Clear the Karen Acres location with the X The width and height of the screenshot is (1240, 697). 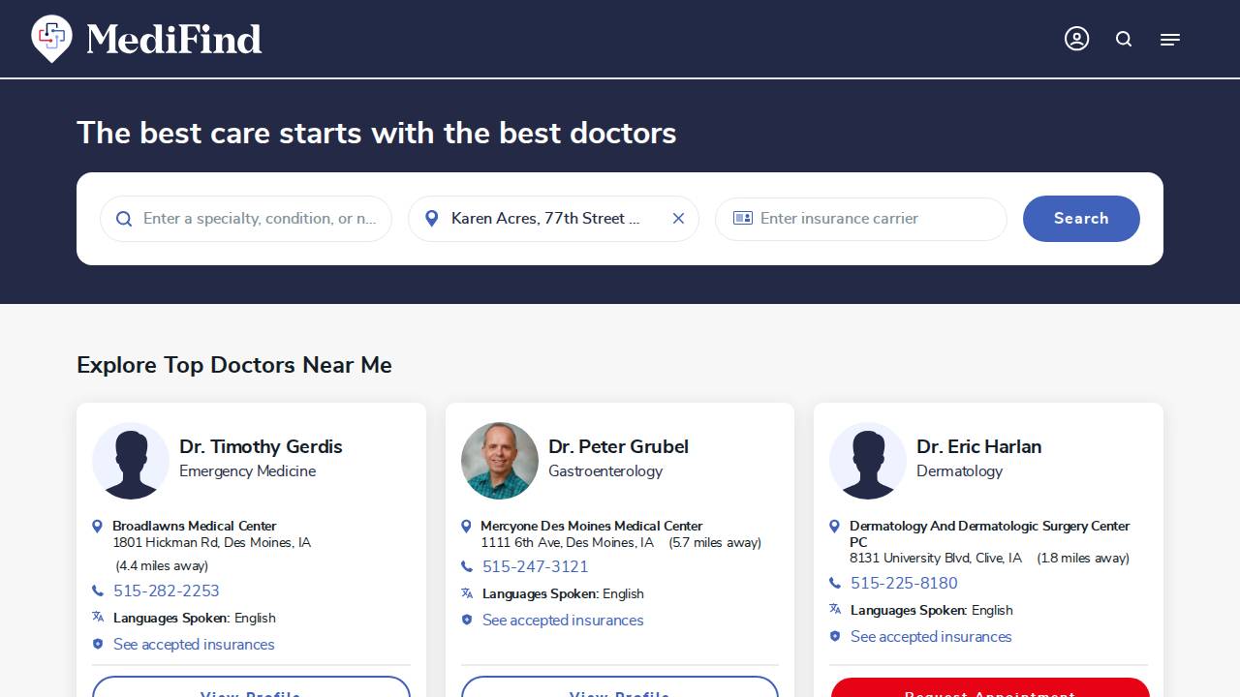678,218
